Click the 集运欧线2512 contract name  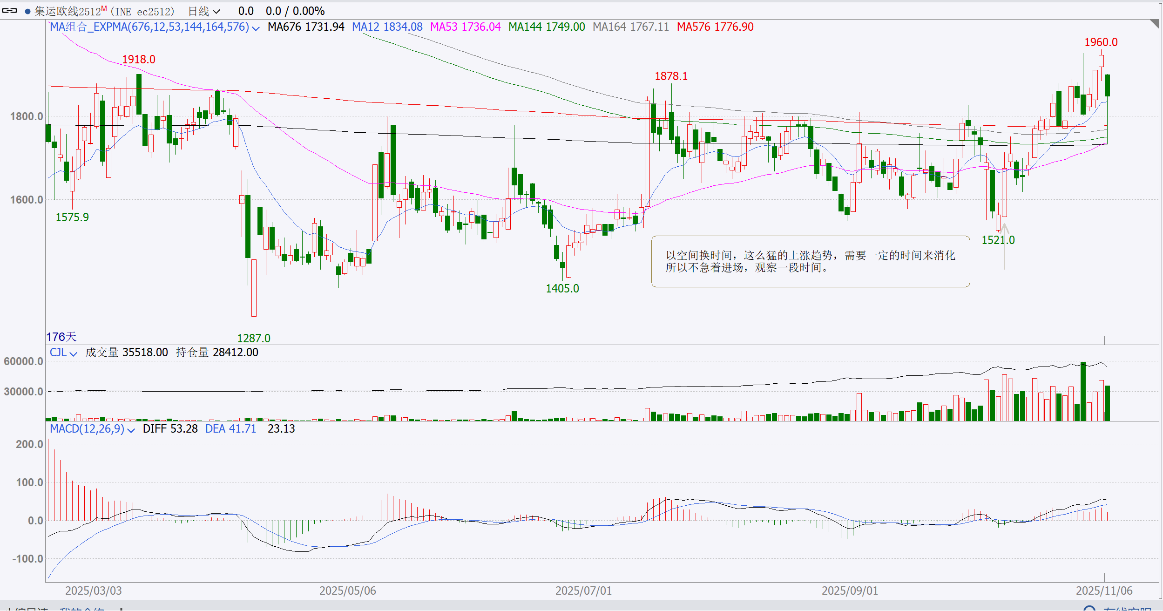68,11
